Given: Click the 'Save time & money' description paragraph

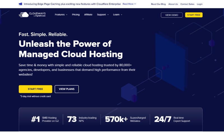Looking at the screenshot, I should (77, 70).
